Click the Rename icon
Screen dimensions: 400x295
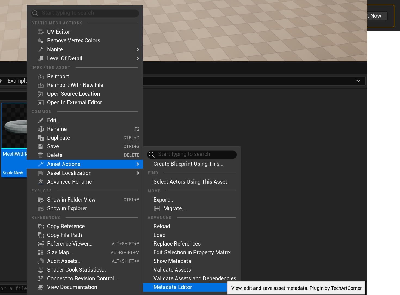pyautogui.click(x=41, y=129)
